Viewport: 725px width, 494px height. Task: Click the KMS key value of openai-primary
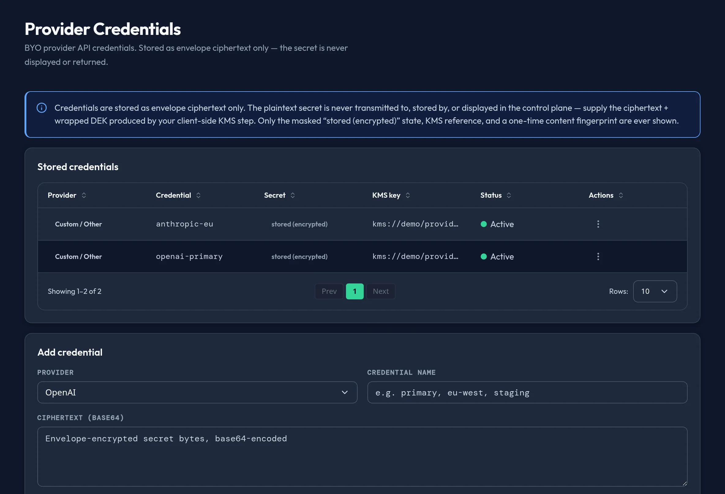click(x=415, y=256)
